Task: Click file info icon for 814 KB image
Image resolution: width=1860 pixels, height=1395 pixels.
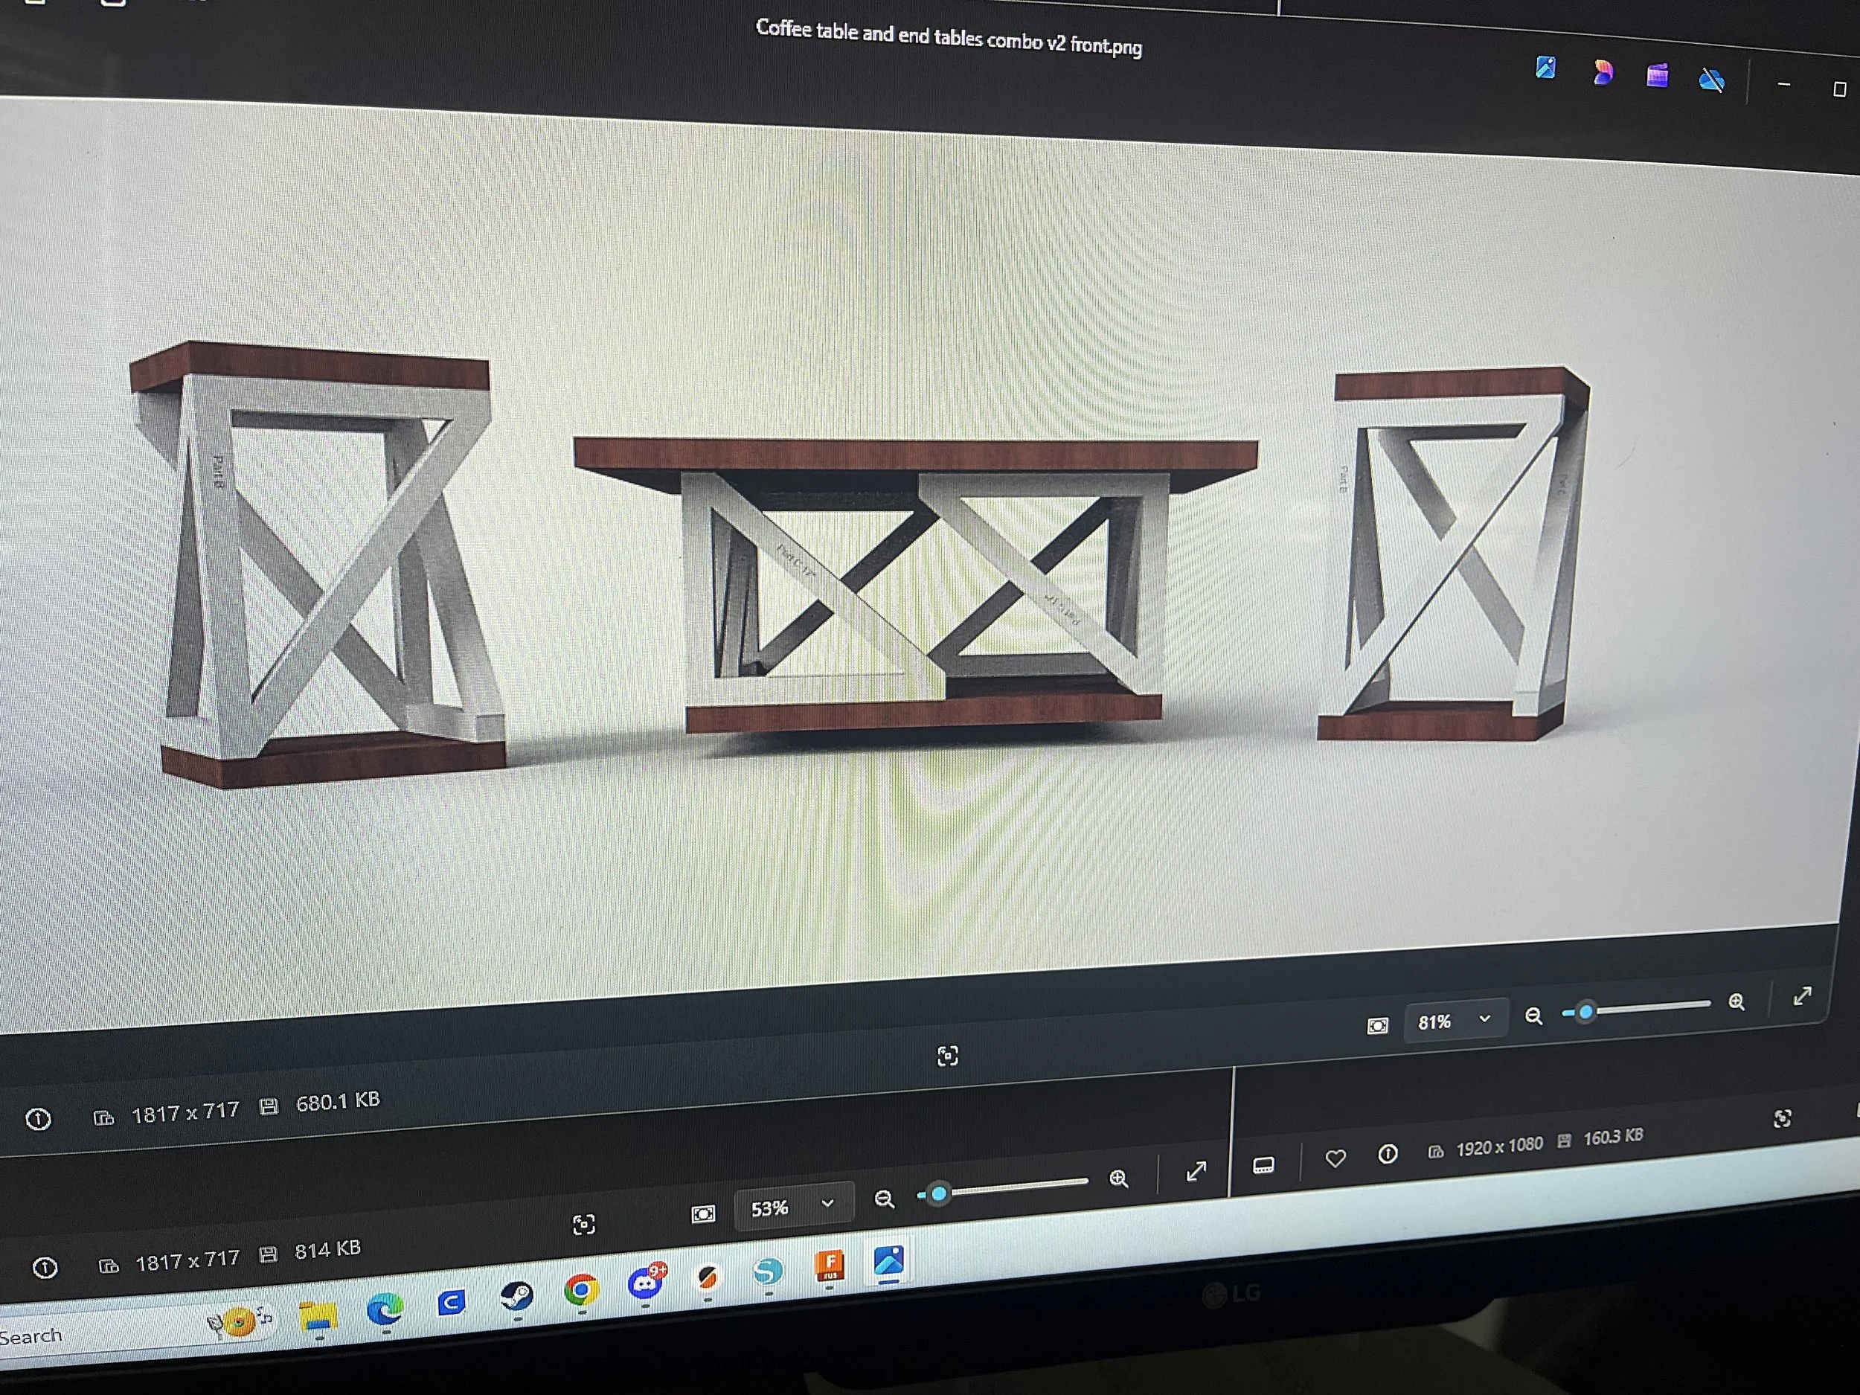Action: (x=45, y=1267)
